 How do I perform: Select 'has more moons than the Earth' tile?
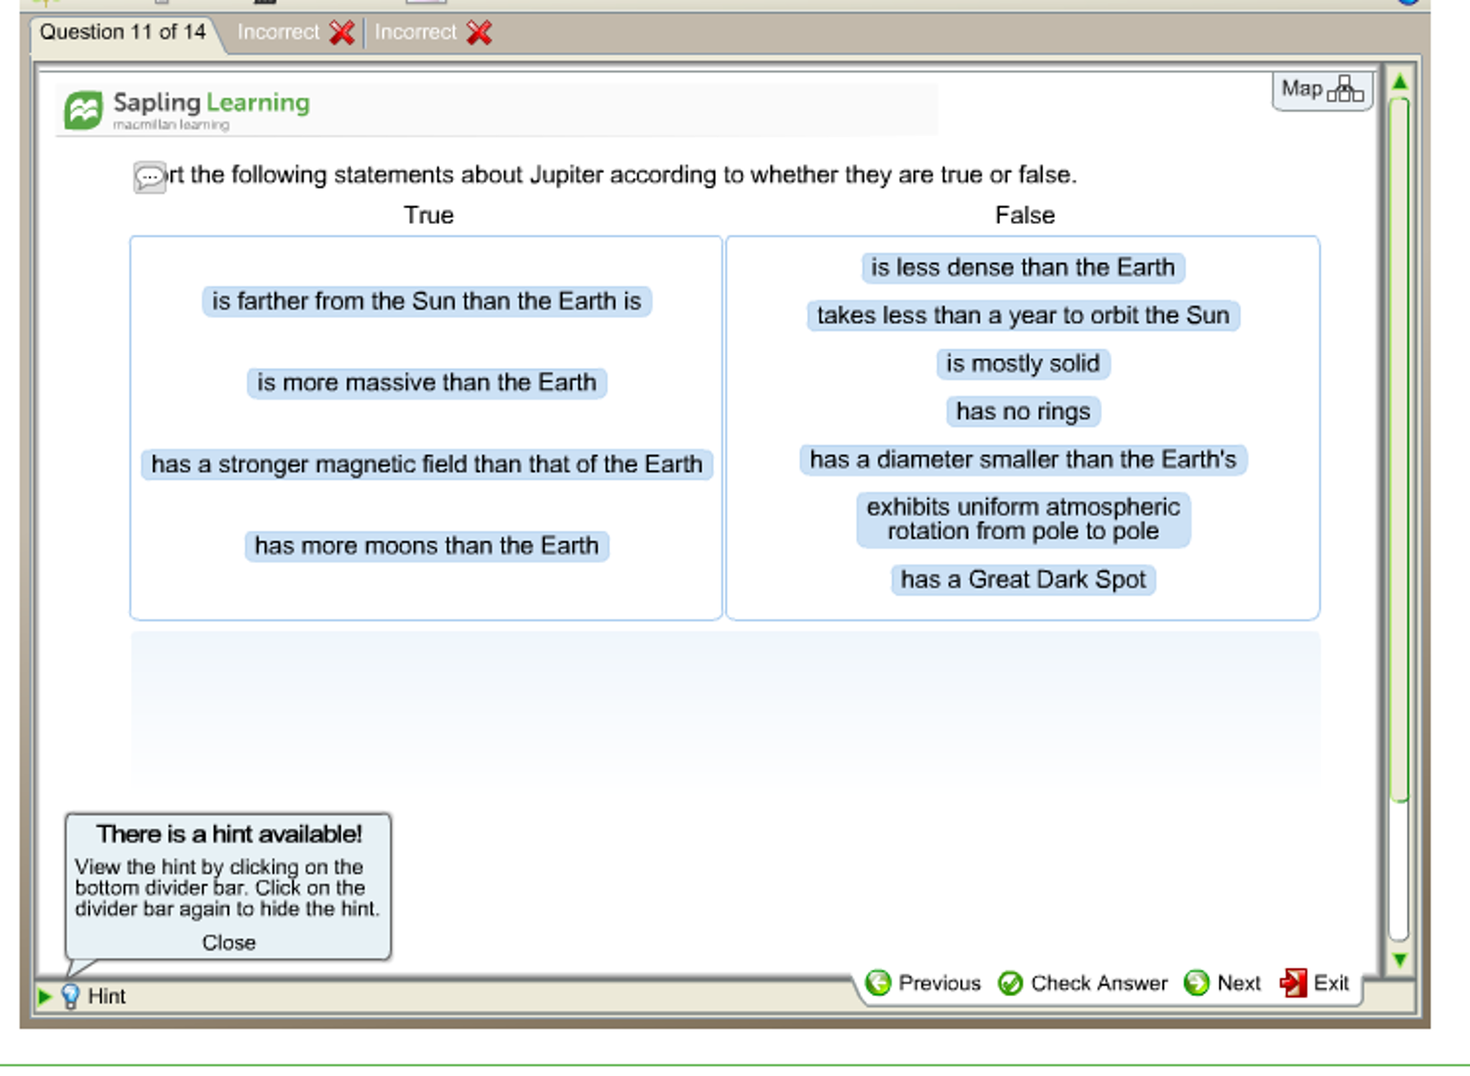click(426, 546)
